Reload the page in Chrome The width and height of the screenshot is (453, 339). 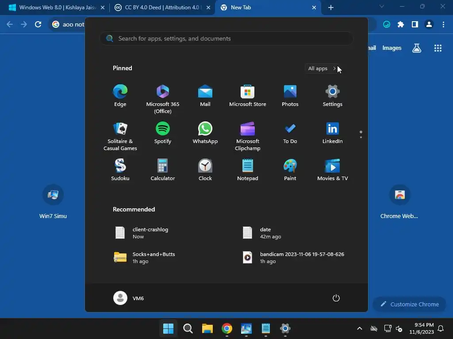(38, 24)
